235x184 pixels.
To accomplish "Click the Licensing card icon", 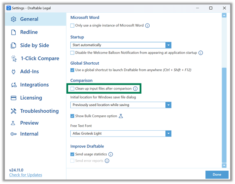I will tap(13, 98).
